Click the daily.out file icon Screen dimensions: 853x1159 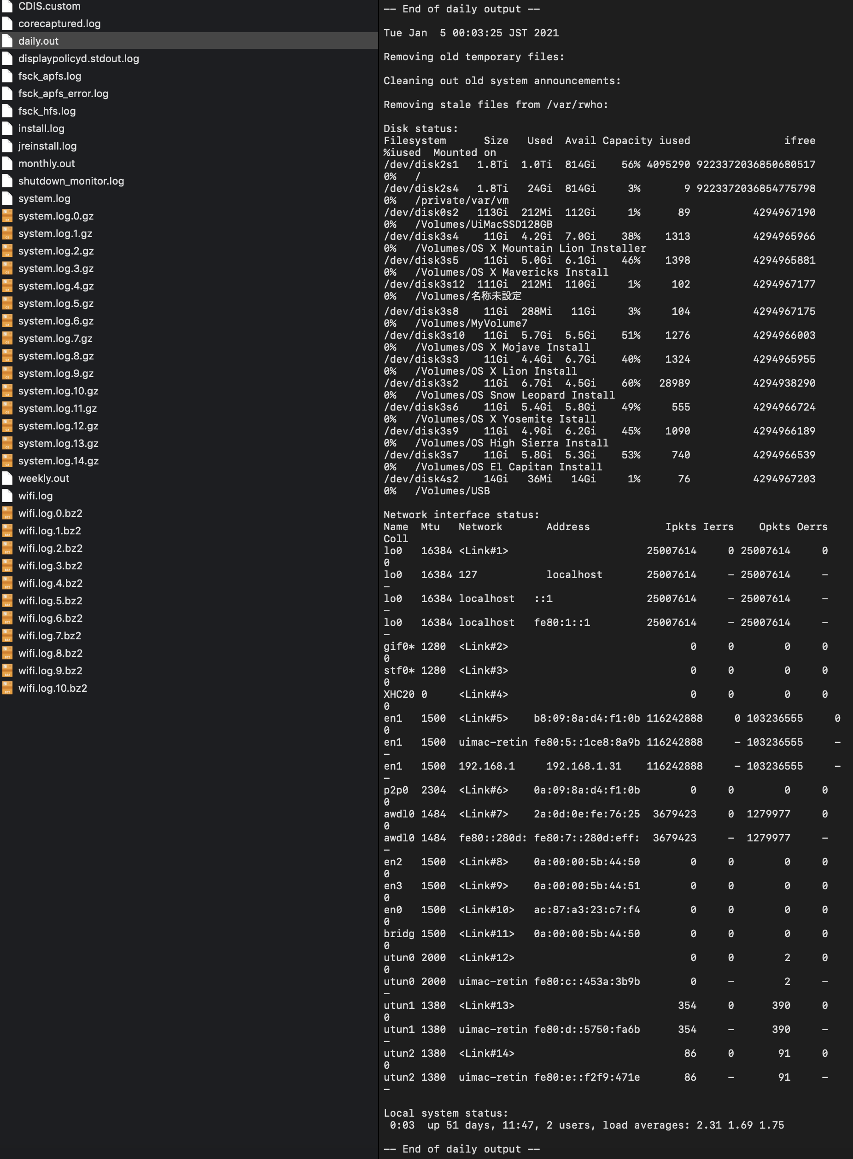7,41
